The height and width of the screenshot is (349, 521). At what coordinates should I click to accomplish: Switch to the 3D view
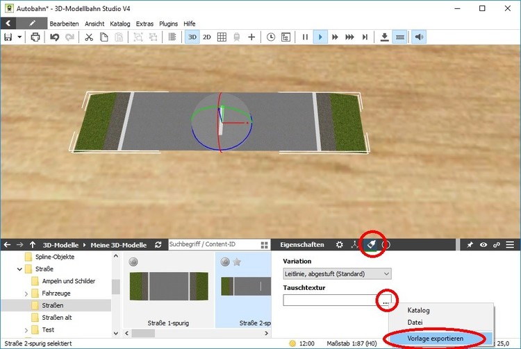point(192,37)
